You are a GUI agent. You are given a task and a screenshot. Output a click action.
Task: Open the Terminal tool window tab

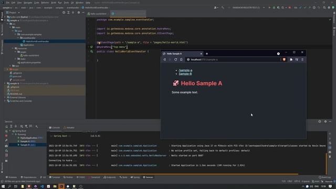[55, 177]
